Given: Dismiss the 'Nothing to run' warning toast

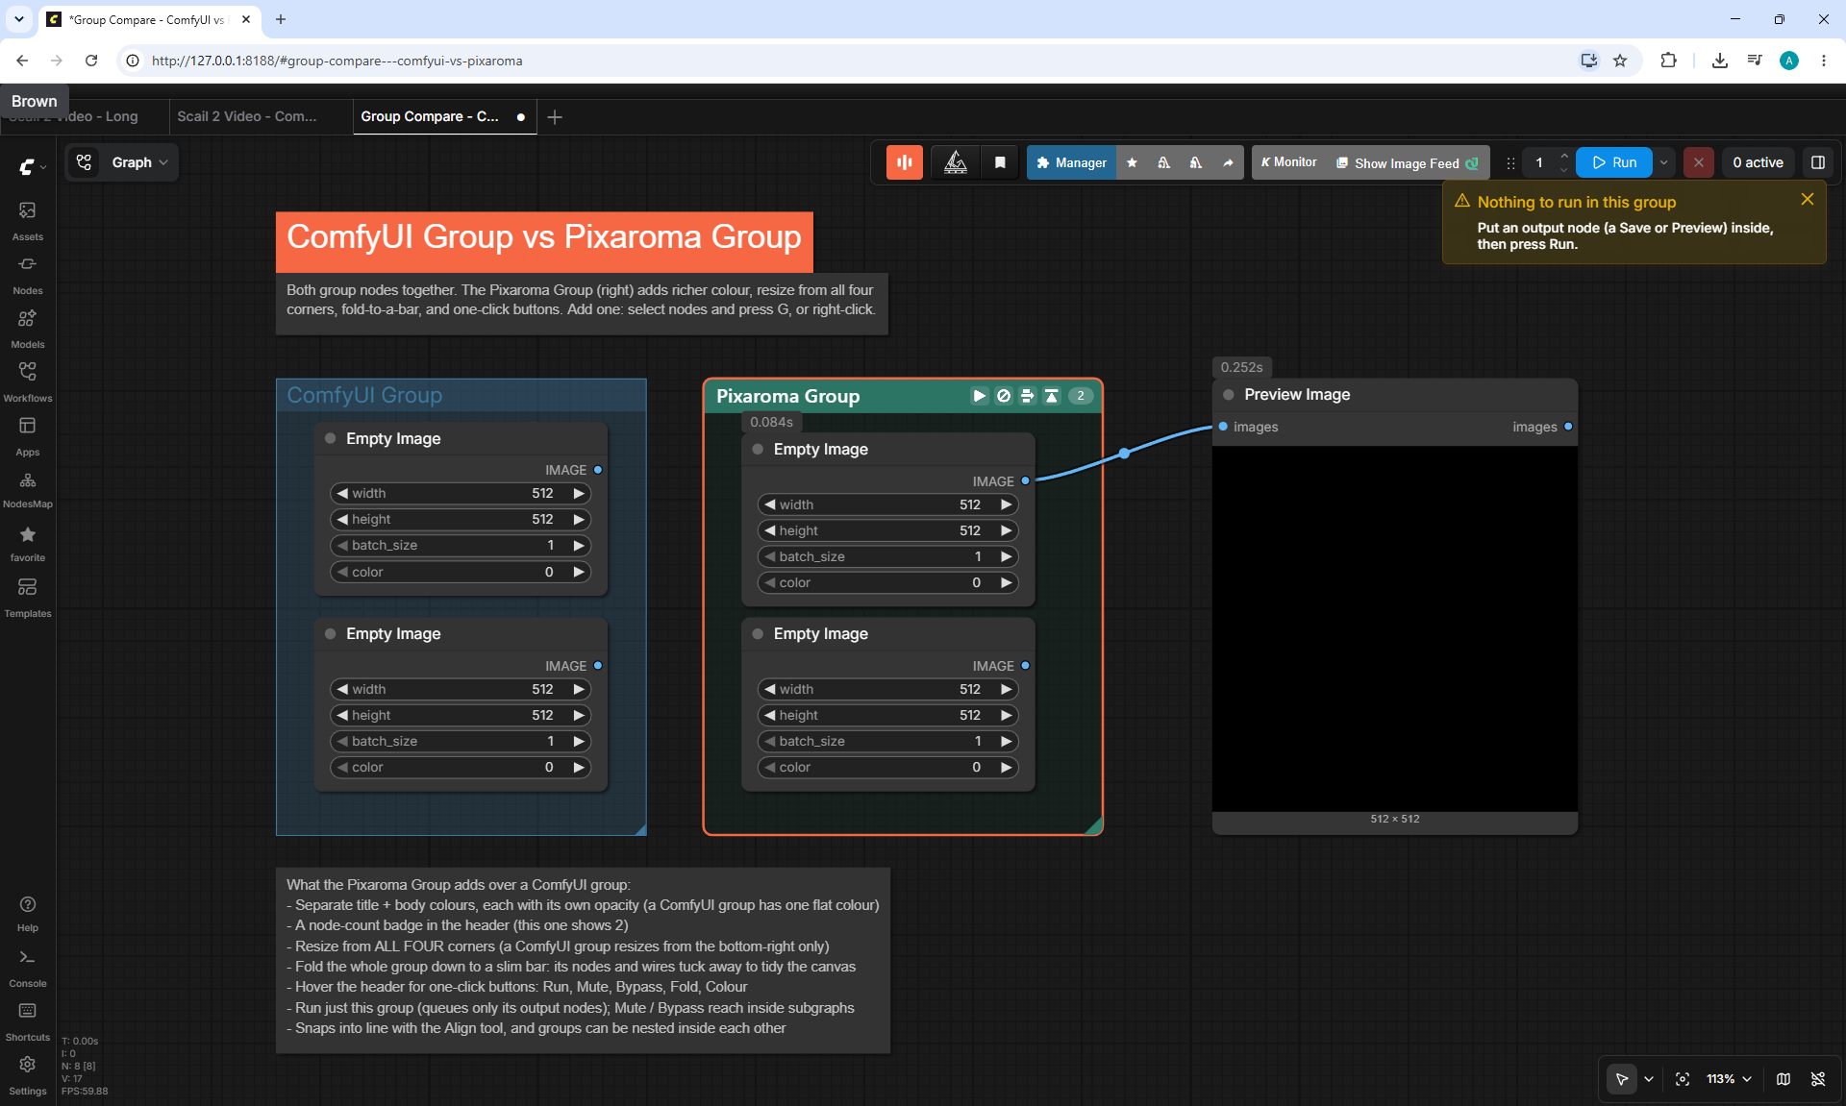Looking at the screenshot, I should pyautogui.click(x=1808, y=199).
